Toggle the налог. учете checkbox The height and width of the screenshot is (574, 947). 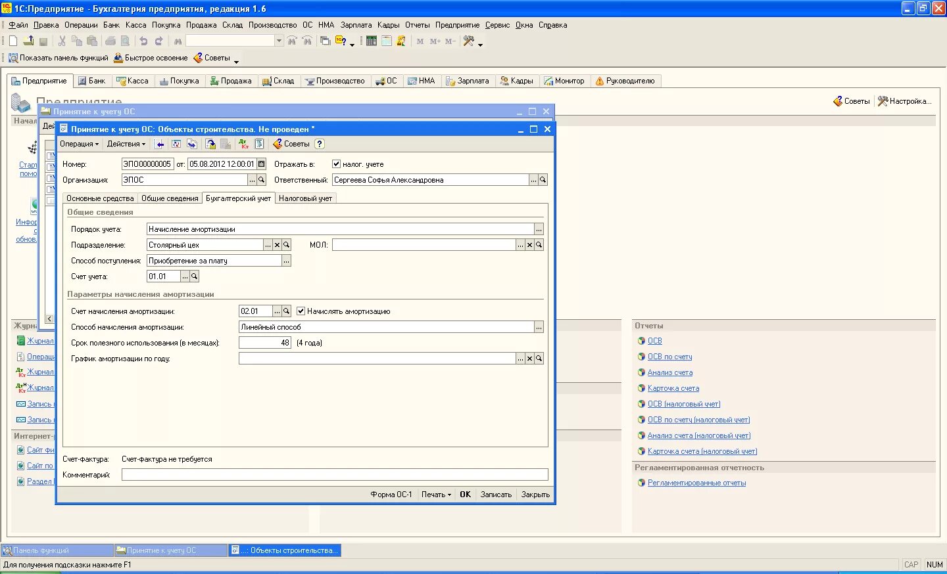tap(336, 164)
